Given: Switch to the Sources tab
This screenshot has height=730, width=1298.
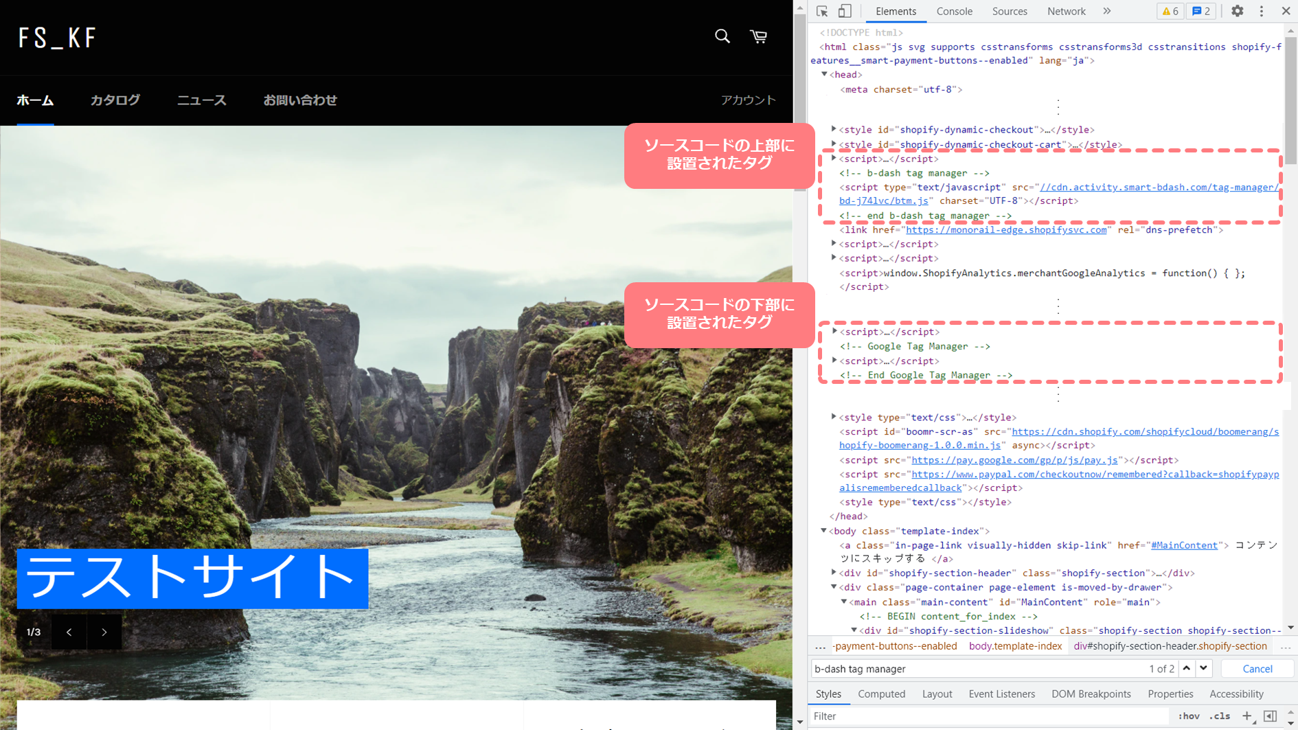Looking at the screenshot, I should pyautogui.click(x=1010, y=11).
